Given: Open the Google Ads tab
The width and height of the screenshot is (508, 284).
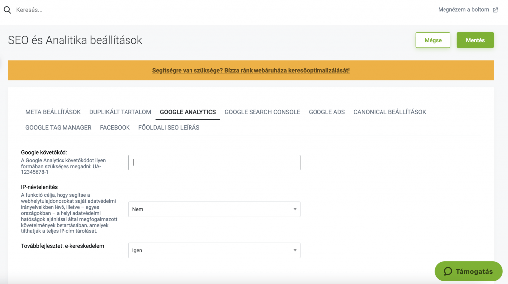Looking at the screenshot, I should [326, 112].
